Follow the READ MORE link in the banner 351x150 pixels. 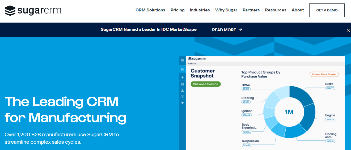[224, 30]
